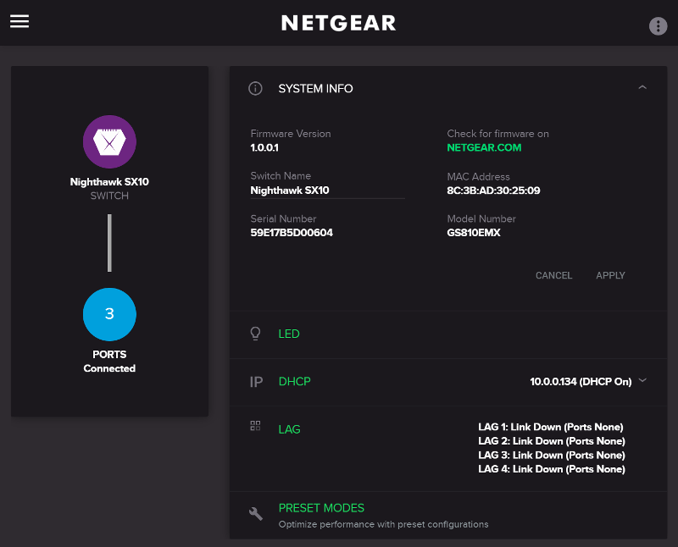Click firmware version value 1.0.0.1
Image resolution: width=678 pixels, height=547 pixels.
(264, 148)
